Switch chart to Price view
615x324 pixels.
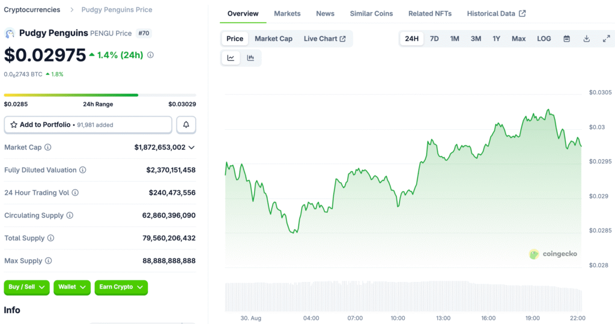pyautogui.click(x=235, y=38)
